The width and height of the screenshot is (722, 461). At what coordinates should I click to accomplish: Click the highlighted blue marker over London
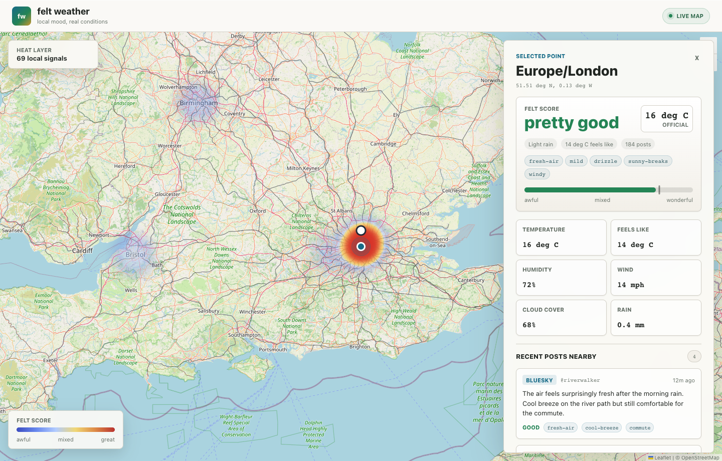(x=361, y=247)
